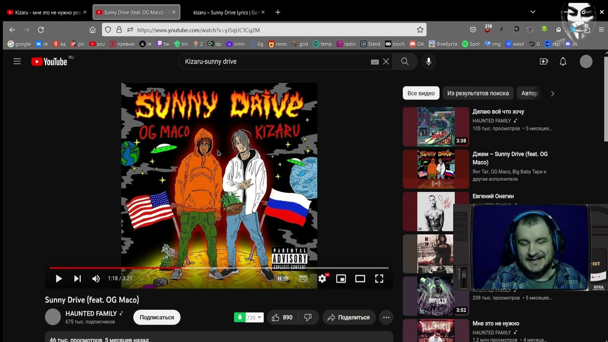Go to the YouTube home logo

point(49,61)
